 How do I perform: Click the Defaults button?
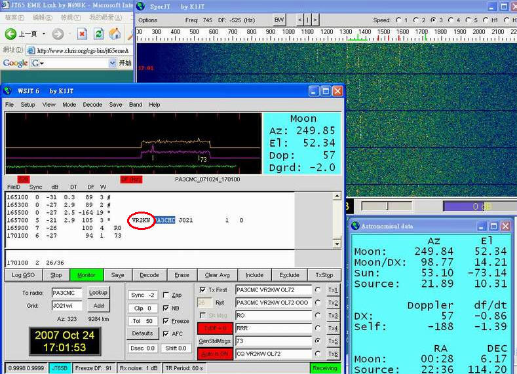(x=142, y=333)
